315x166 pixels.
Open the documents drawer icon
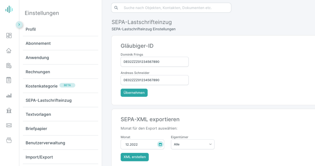[x=9, y=140]
